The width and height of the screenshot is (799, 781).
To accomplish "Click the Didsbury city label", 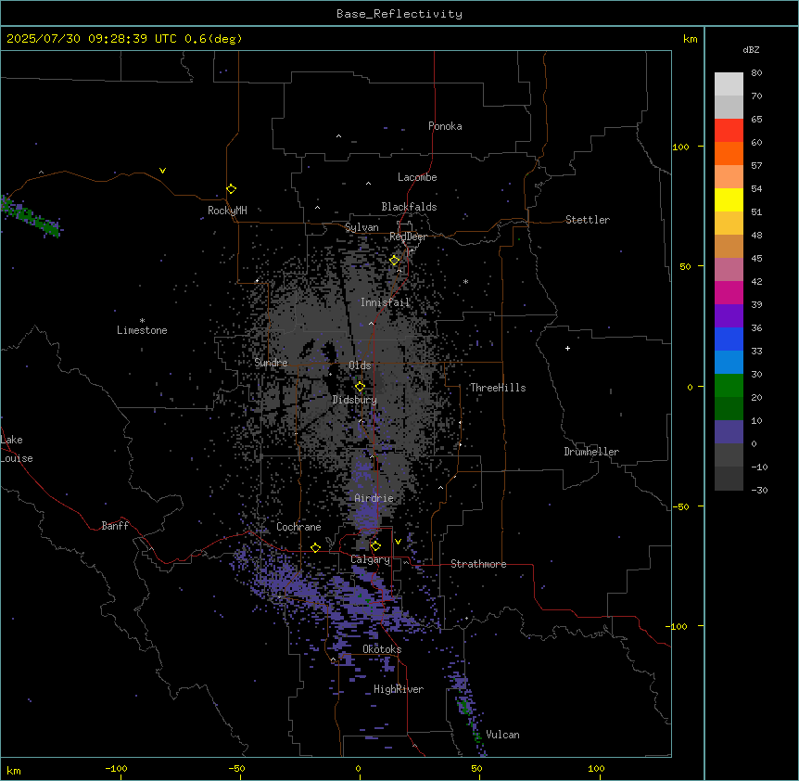I will click(355, 400).
